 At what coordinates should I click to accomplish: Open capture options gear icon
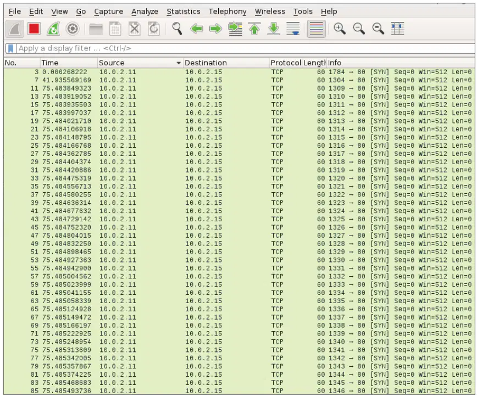73,29
